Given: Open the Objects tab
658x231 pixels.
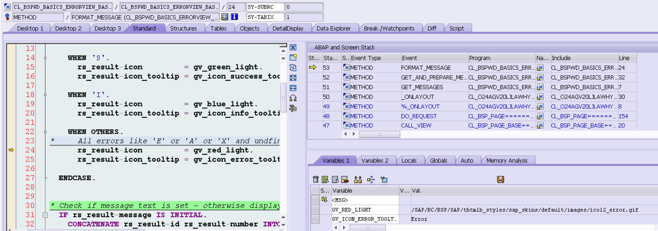Looking at the screenshot, I should coord(249,28).
